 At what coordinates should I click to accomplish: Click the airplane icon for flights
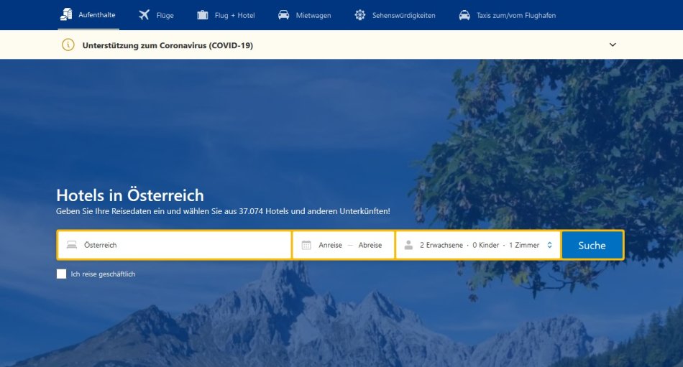pos(145,15)
